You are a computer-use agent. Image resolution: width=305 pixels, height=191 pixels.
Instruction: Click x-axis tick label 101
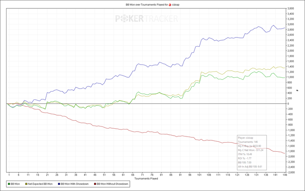(x=200, y=175)
